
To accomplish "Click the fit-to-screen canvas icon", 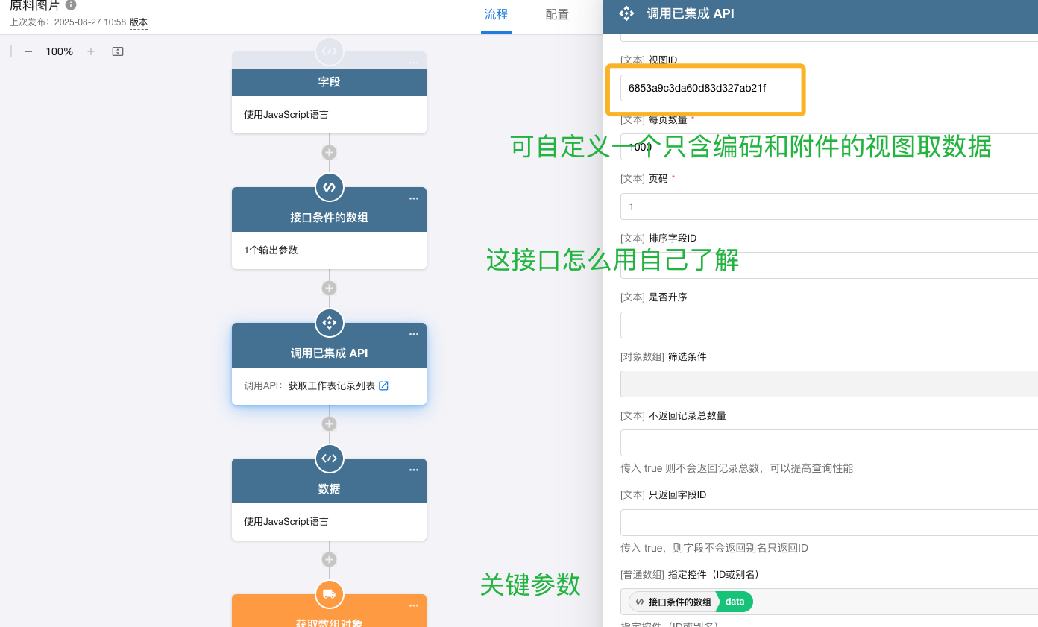I will coord(118,51).
